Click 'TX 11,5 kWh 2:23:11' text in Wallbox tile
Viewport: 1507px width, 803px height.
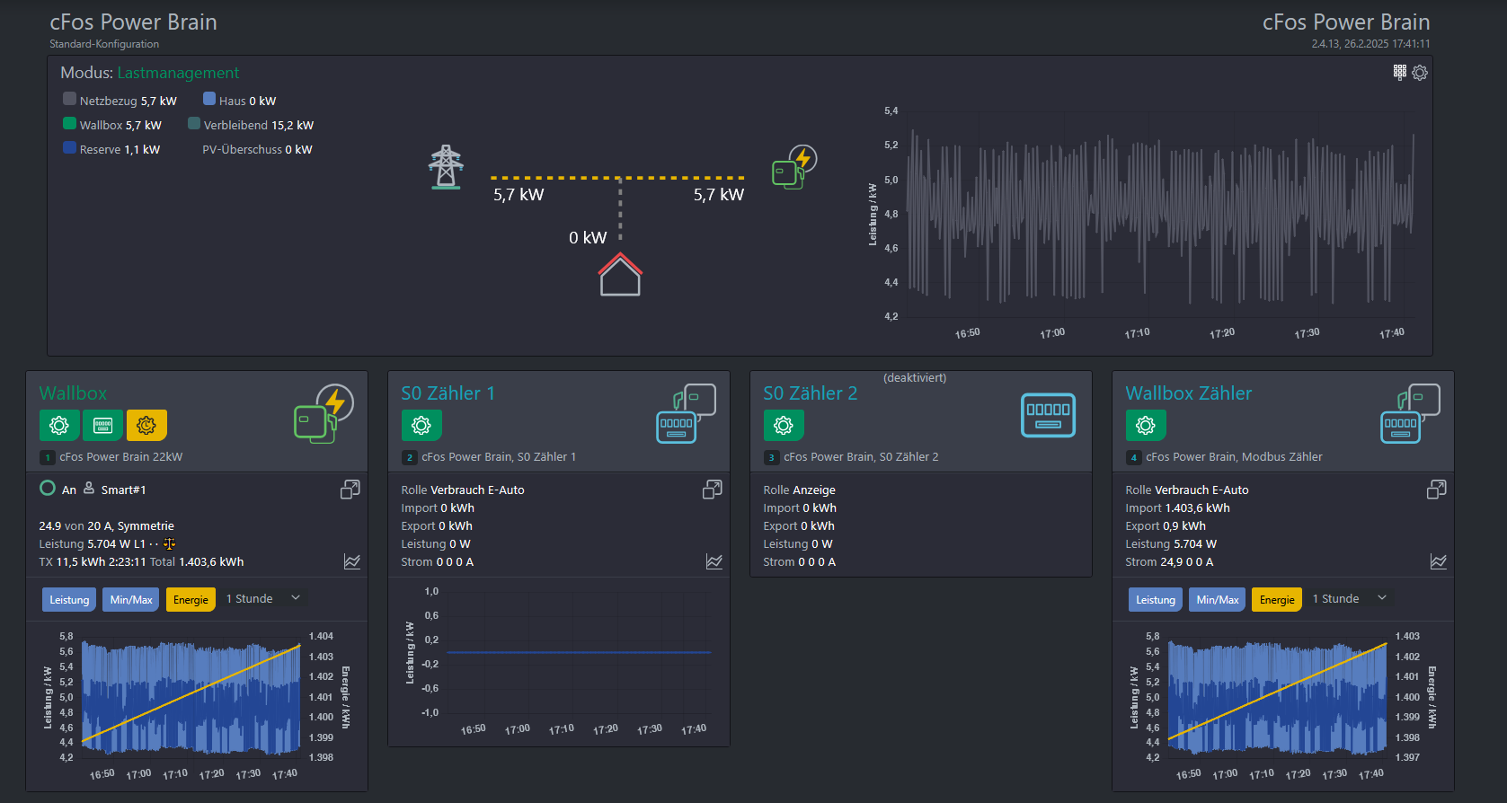(x=92, y=561)
